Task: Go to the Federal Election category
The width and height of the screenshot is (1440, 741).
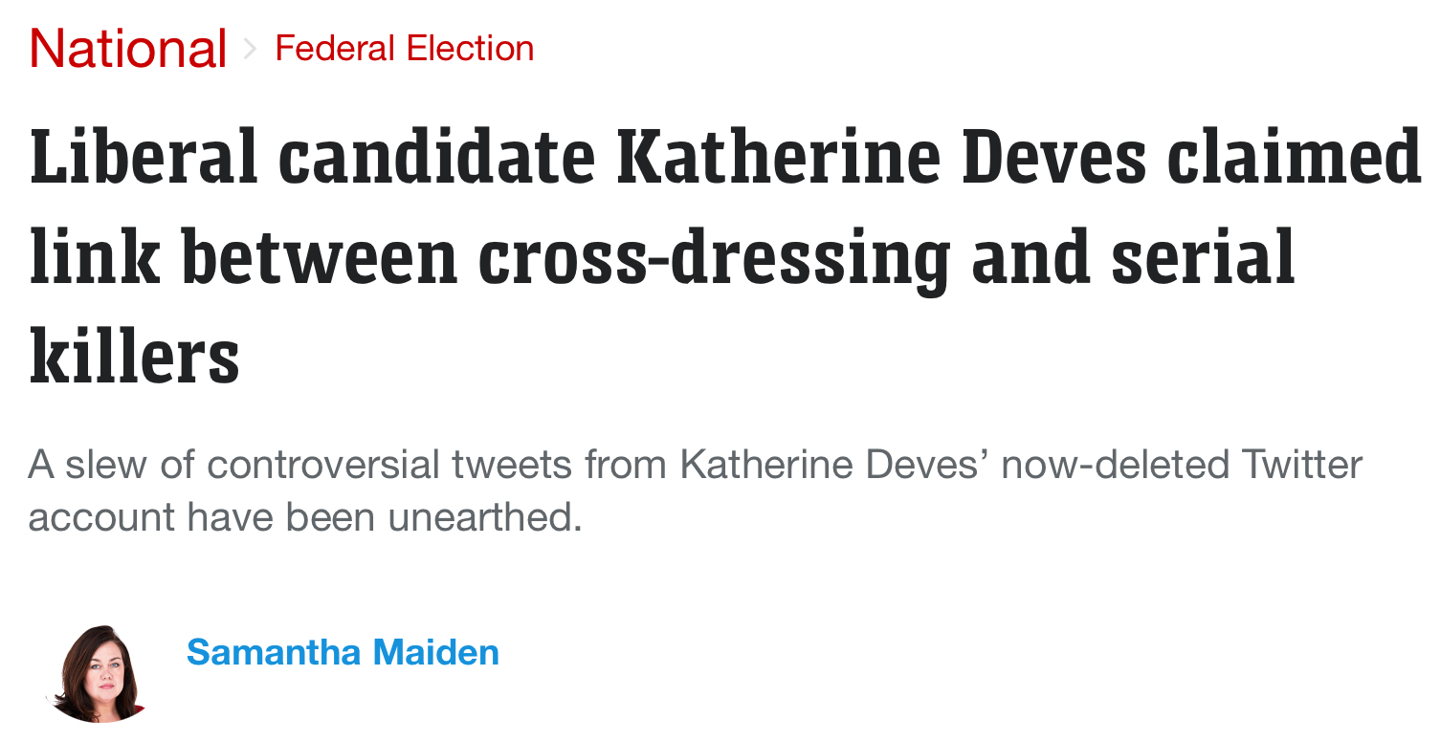Action: click(x=405, y=48)
